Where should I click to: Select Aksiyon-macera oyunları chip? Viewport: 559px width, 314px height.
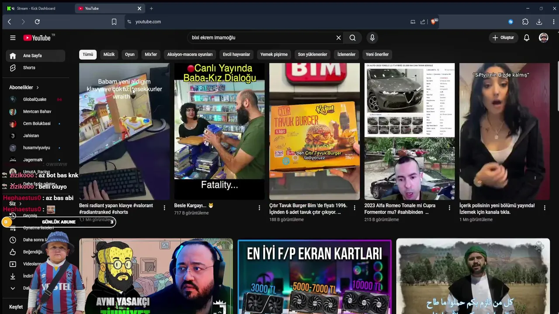(190, 55)
